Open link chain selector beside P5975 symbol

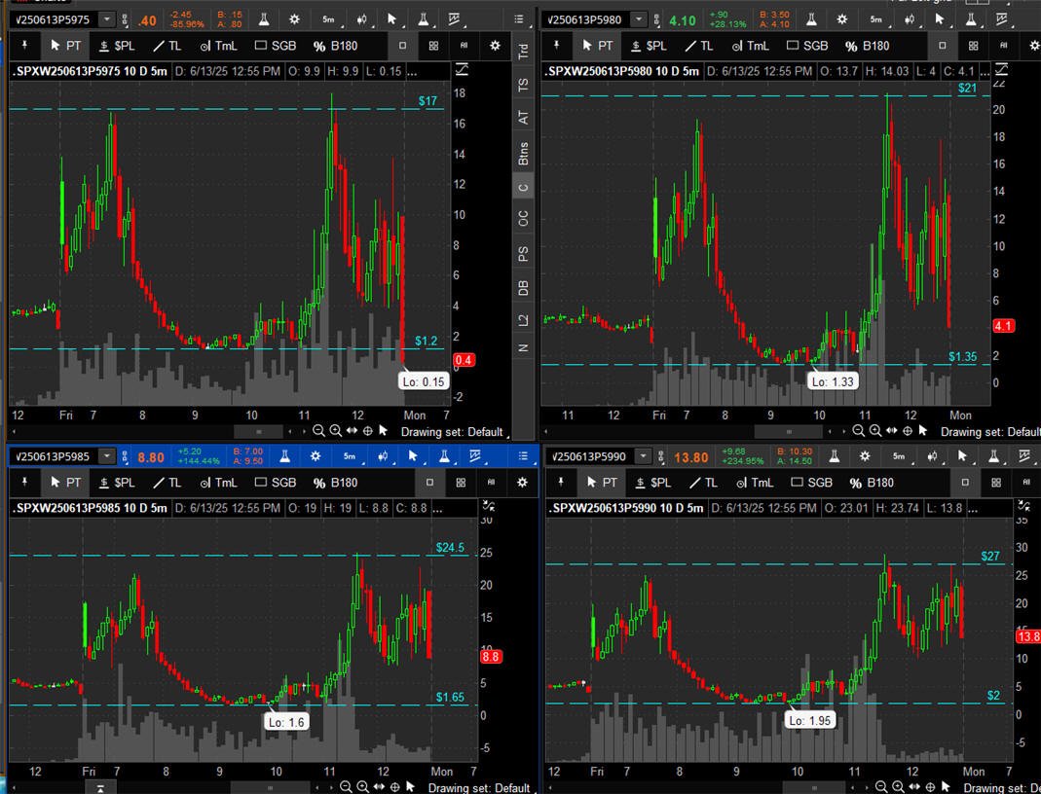click(125, 19)
